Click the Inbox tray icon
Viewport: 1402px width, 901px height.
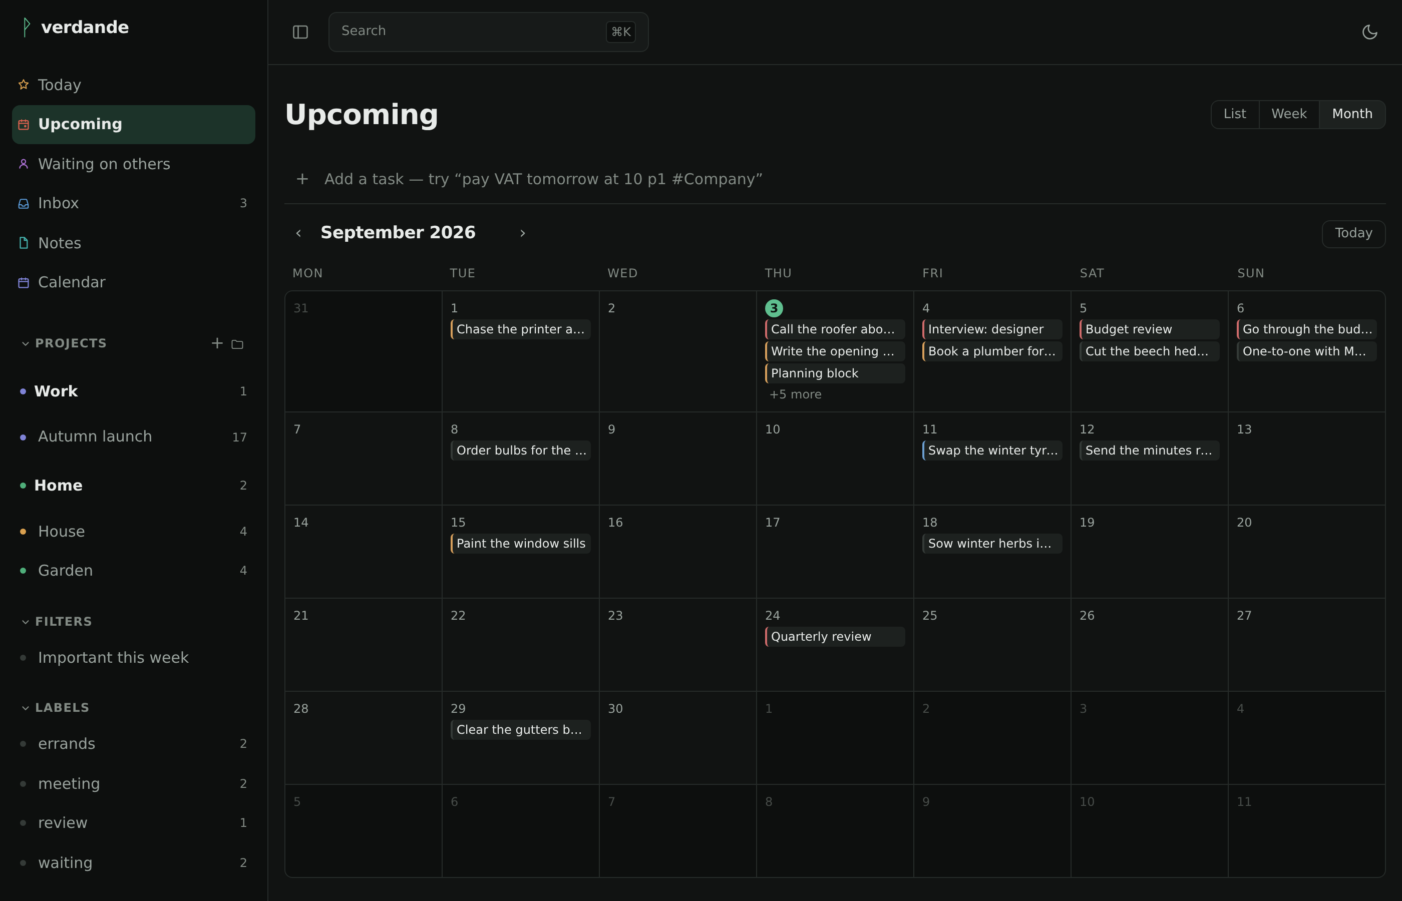tap(24, 204)
